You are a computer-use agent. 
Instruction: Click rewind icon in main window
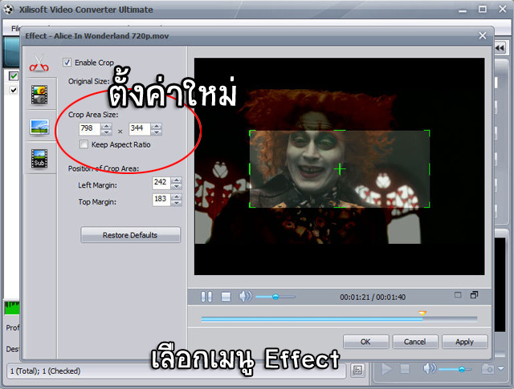pyautogui.click(x=500, y=48)
